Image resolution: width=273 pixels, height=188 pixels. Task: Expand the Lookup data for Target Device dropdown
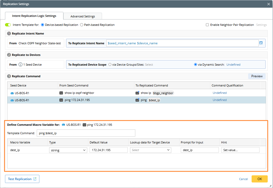click(x=150, y=150)
